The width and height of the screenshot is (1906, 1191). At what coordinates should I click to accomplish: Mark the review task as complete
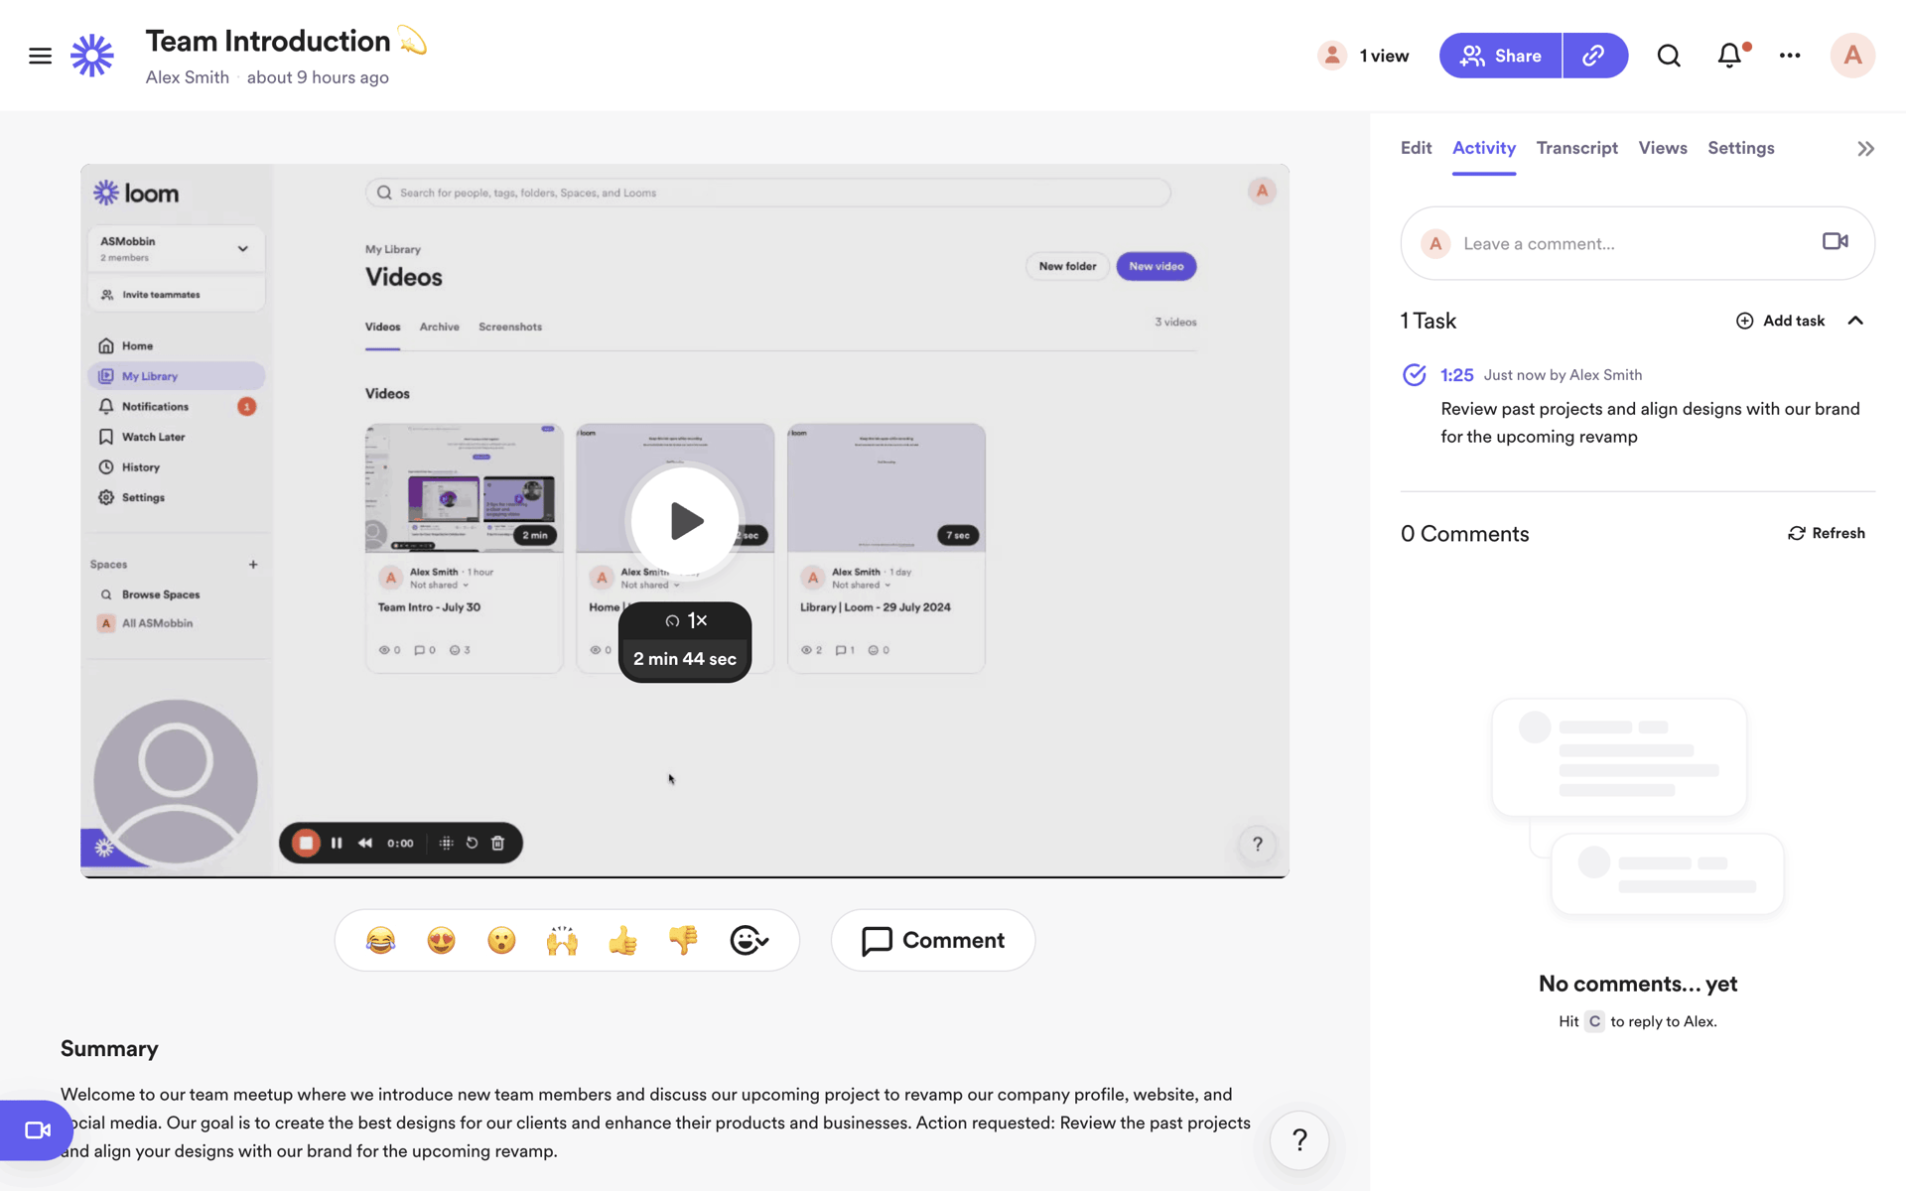pos(1414,375)
